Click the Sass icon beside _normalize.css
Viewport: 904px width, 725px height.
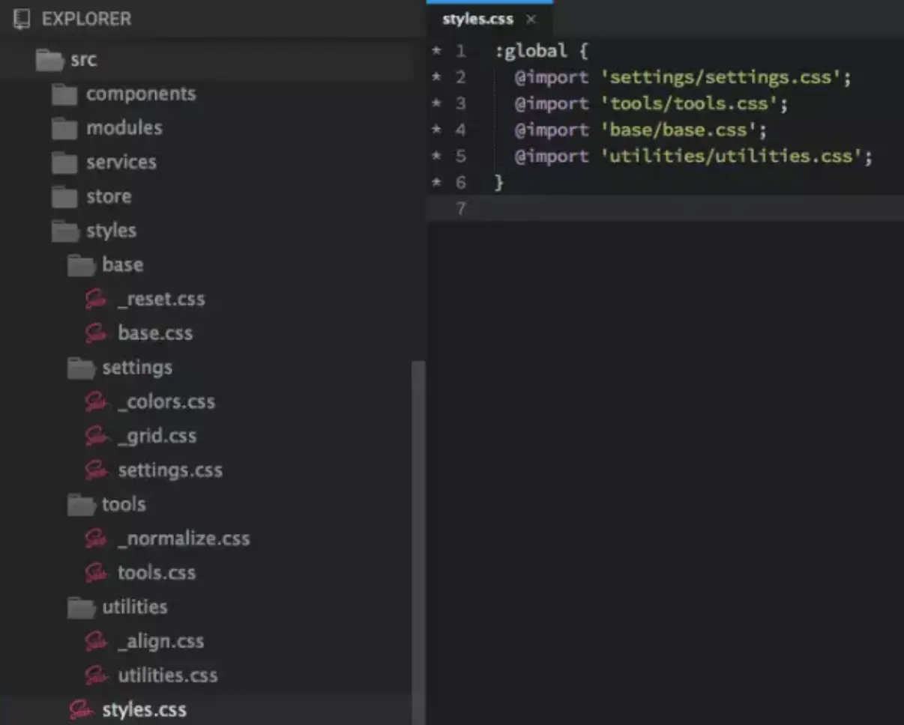pyautogui.click(x=96, y=539)
